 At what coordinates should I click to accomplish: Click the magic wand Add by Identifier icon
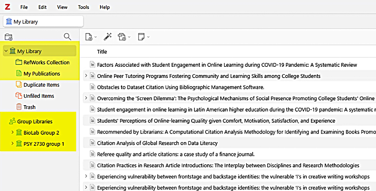coord(108,37)
